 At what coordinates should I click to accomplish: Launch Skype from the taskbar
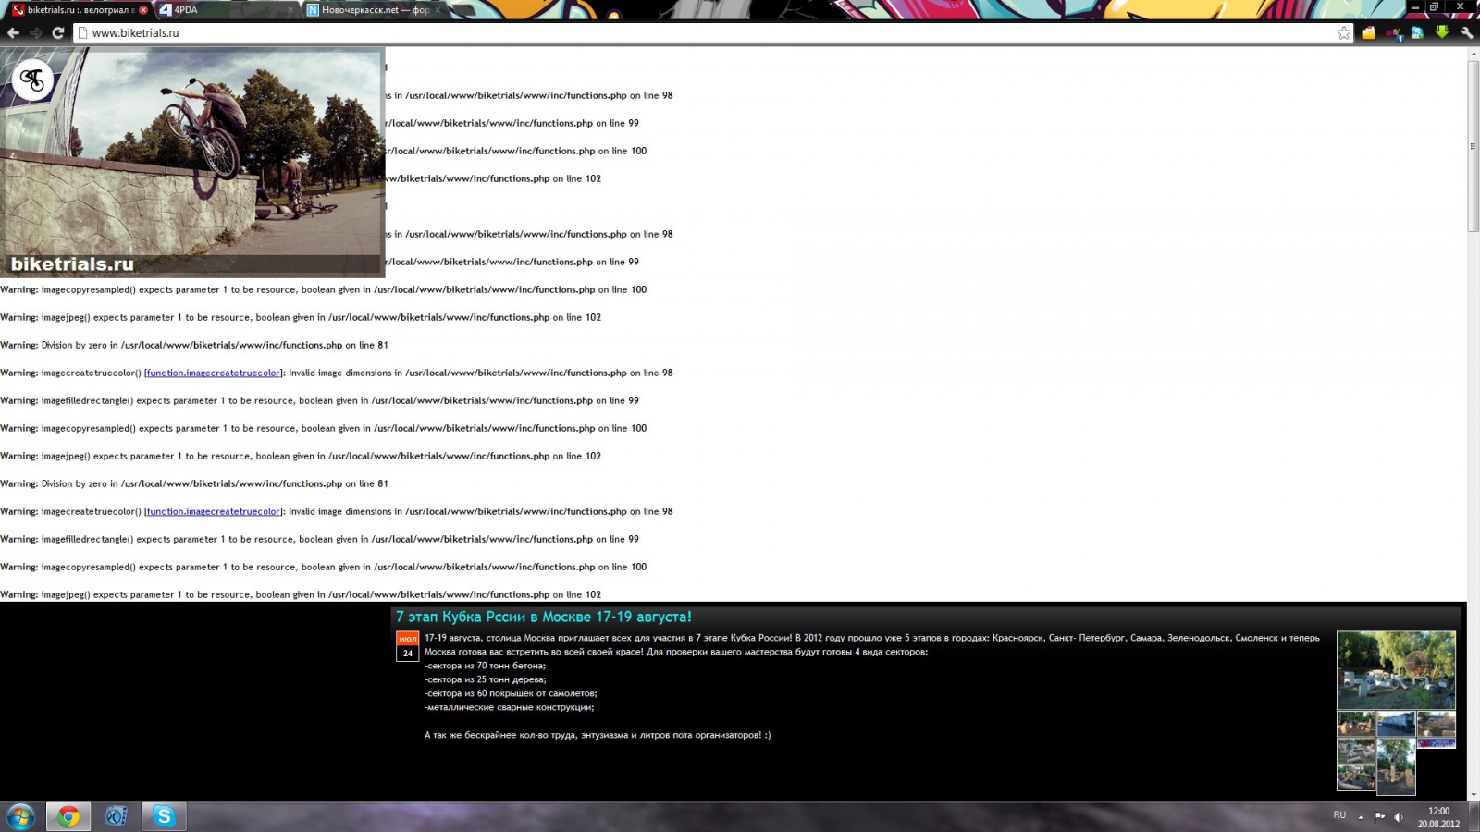point(164,816)
